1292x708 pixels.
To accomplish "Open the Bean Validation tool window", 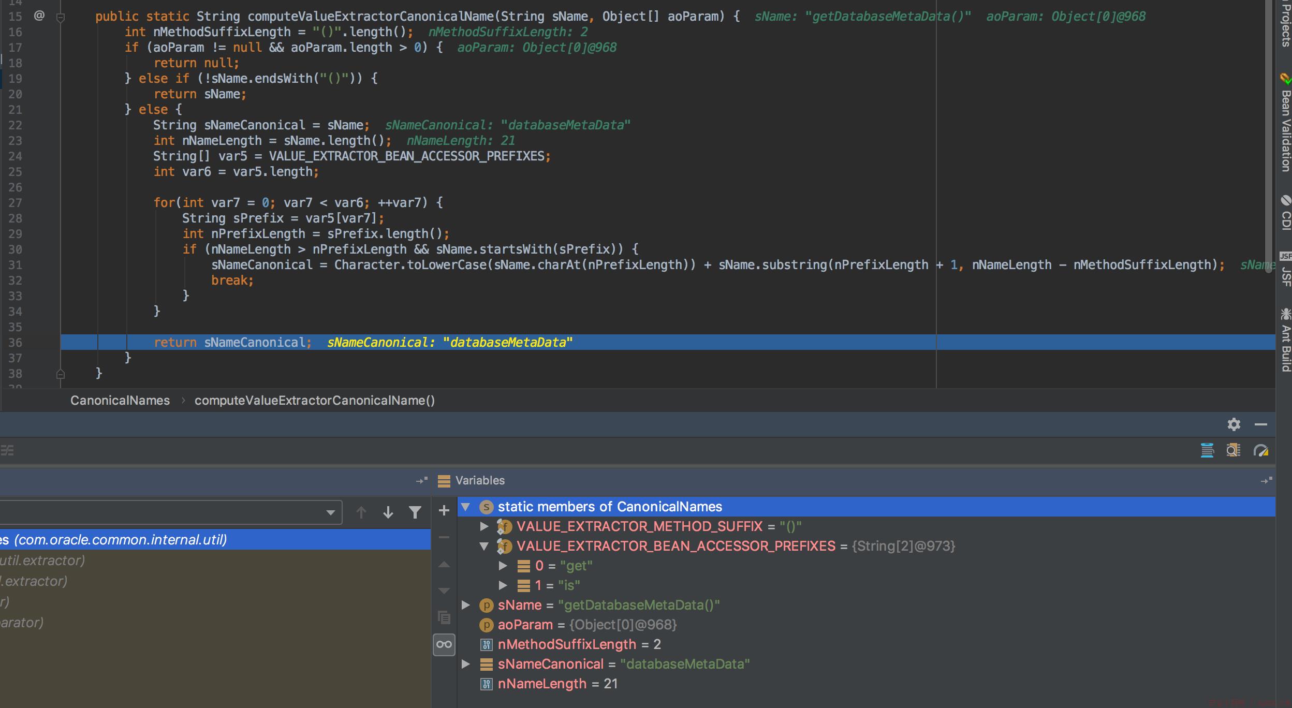I will (x=1285, y=123).
